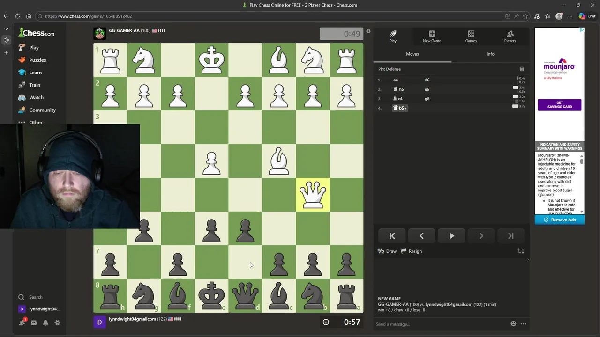Open the media control music icon

(x=537, y=16)
